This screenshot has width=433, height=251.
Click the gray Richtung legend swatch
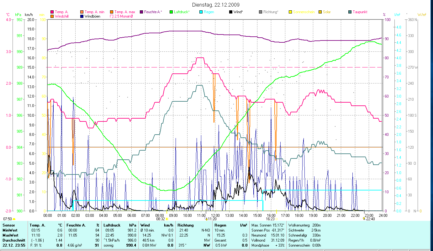coord(260,12)
